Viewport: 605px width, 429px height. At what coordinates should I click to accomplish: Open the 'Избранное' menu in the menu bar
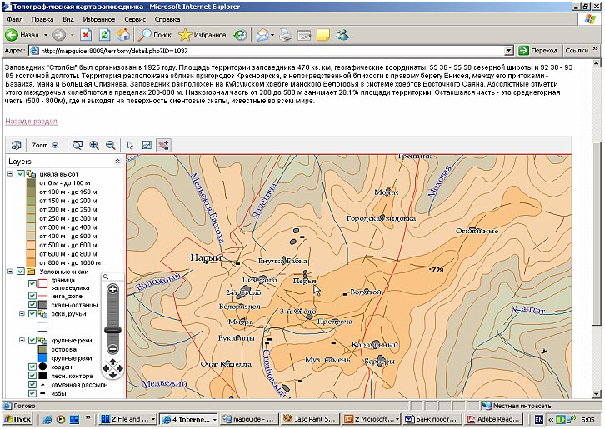click(97, 17)
